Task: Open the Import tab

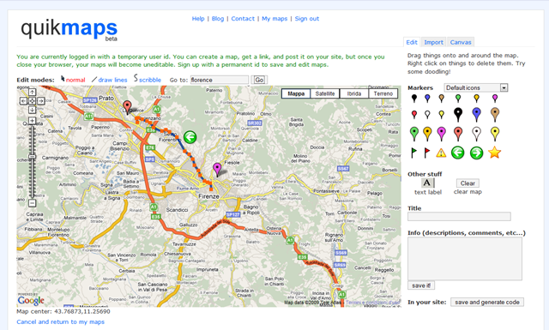Action: tap(433, 42)
